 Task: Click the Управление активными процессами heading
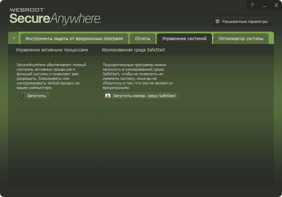pos(52,50)
